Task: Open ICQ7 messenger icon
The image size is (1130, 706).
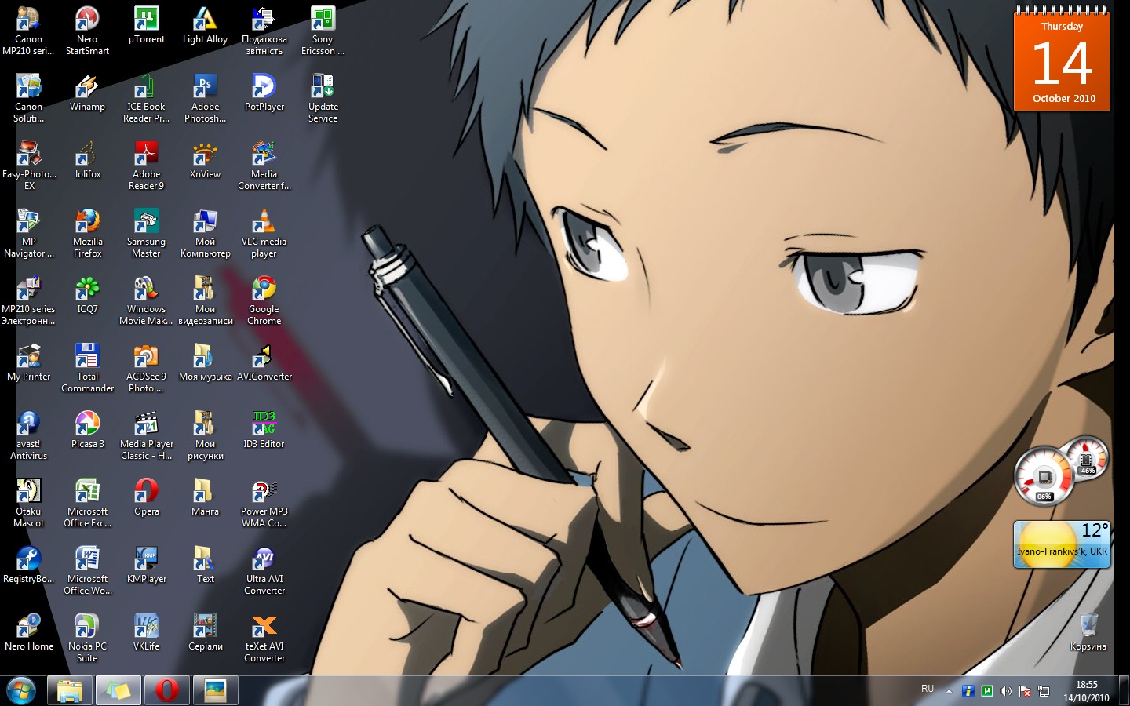Action: coord(87,296)
